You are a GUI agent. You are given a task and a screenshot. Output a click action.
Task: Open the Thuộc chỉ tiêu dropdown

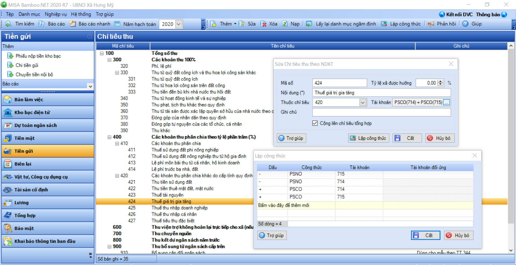click(363, 102)
